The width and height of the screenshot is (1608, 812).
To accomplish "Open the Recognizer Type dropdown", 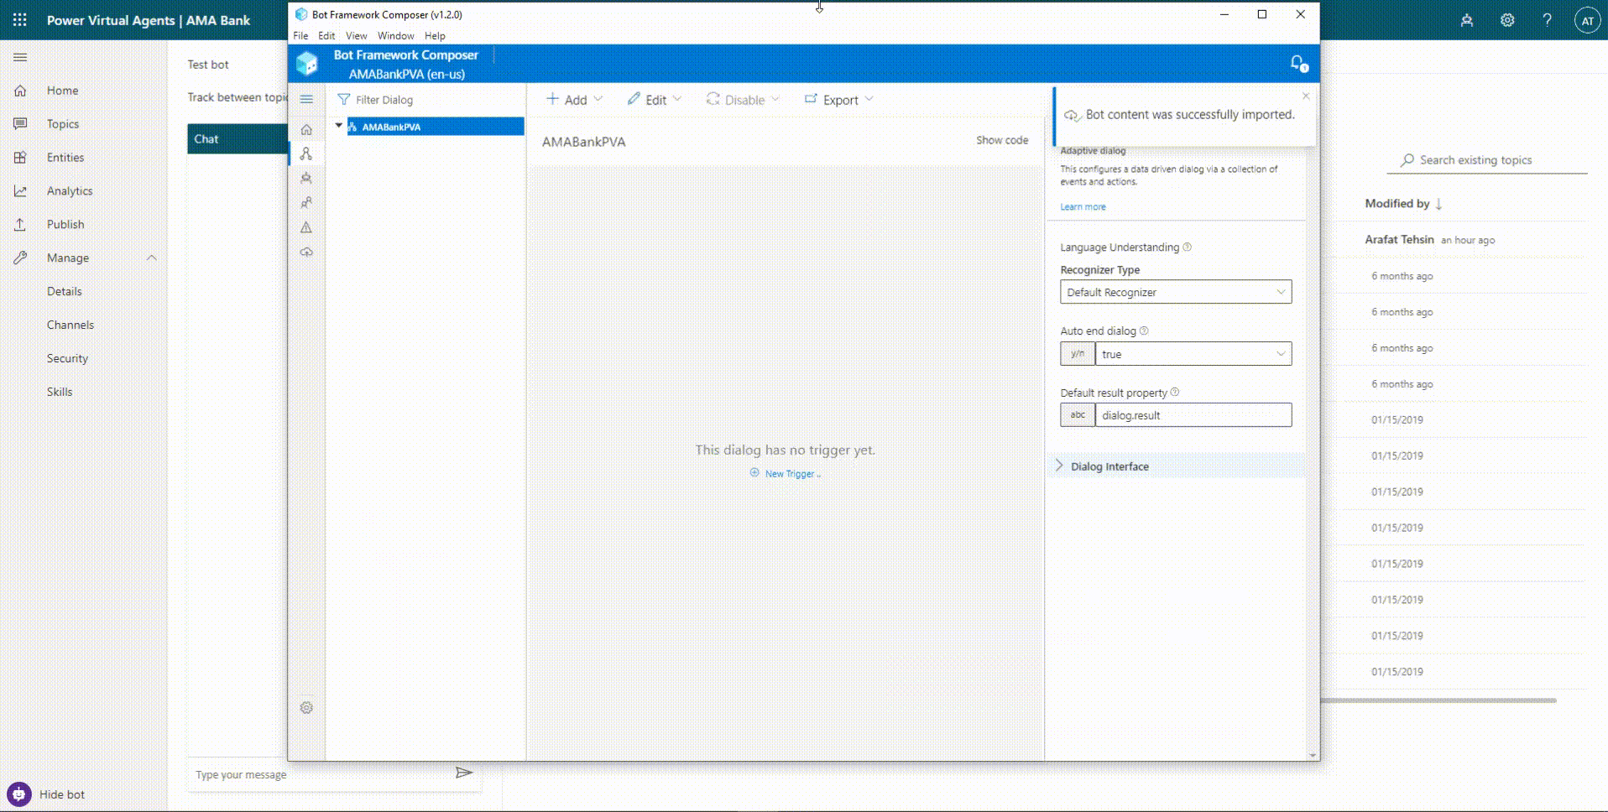I will [1175, 292].
